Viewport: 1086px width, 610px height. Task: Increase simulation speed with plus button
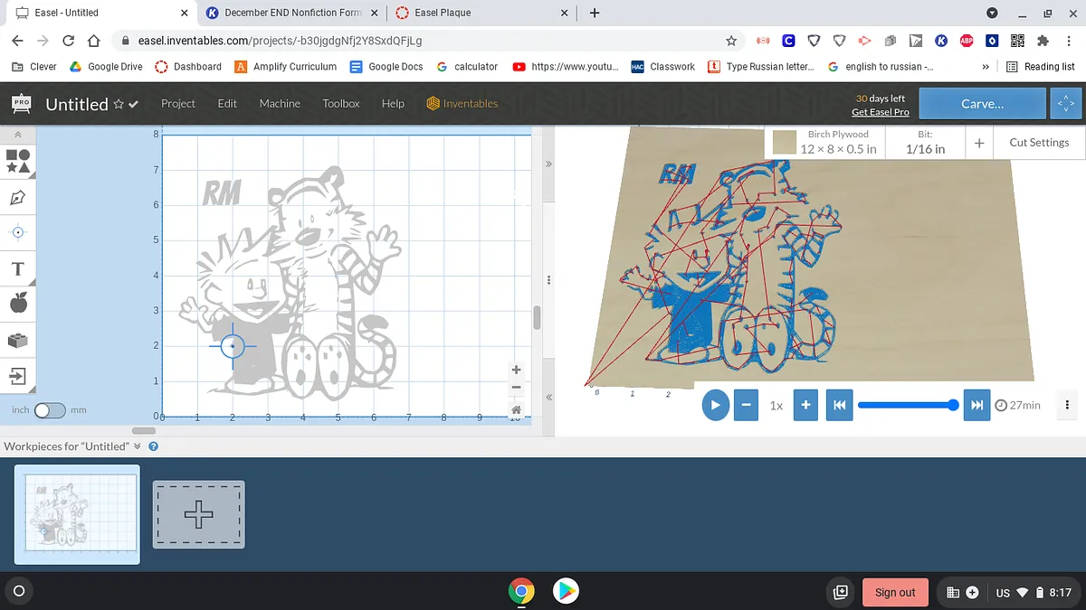pos(805,405)
